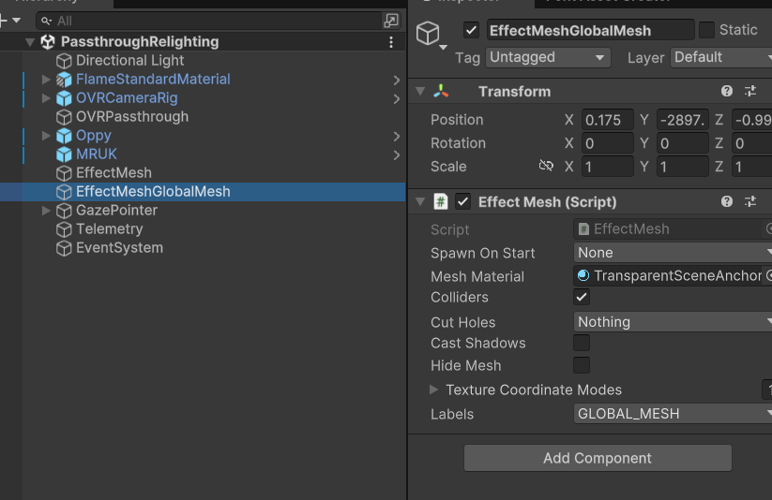Click the Telemetry cube icon

(64, 229)
